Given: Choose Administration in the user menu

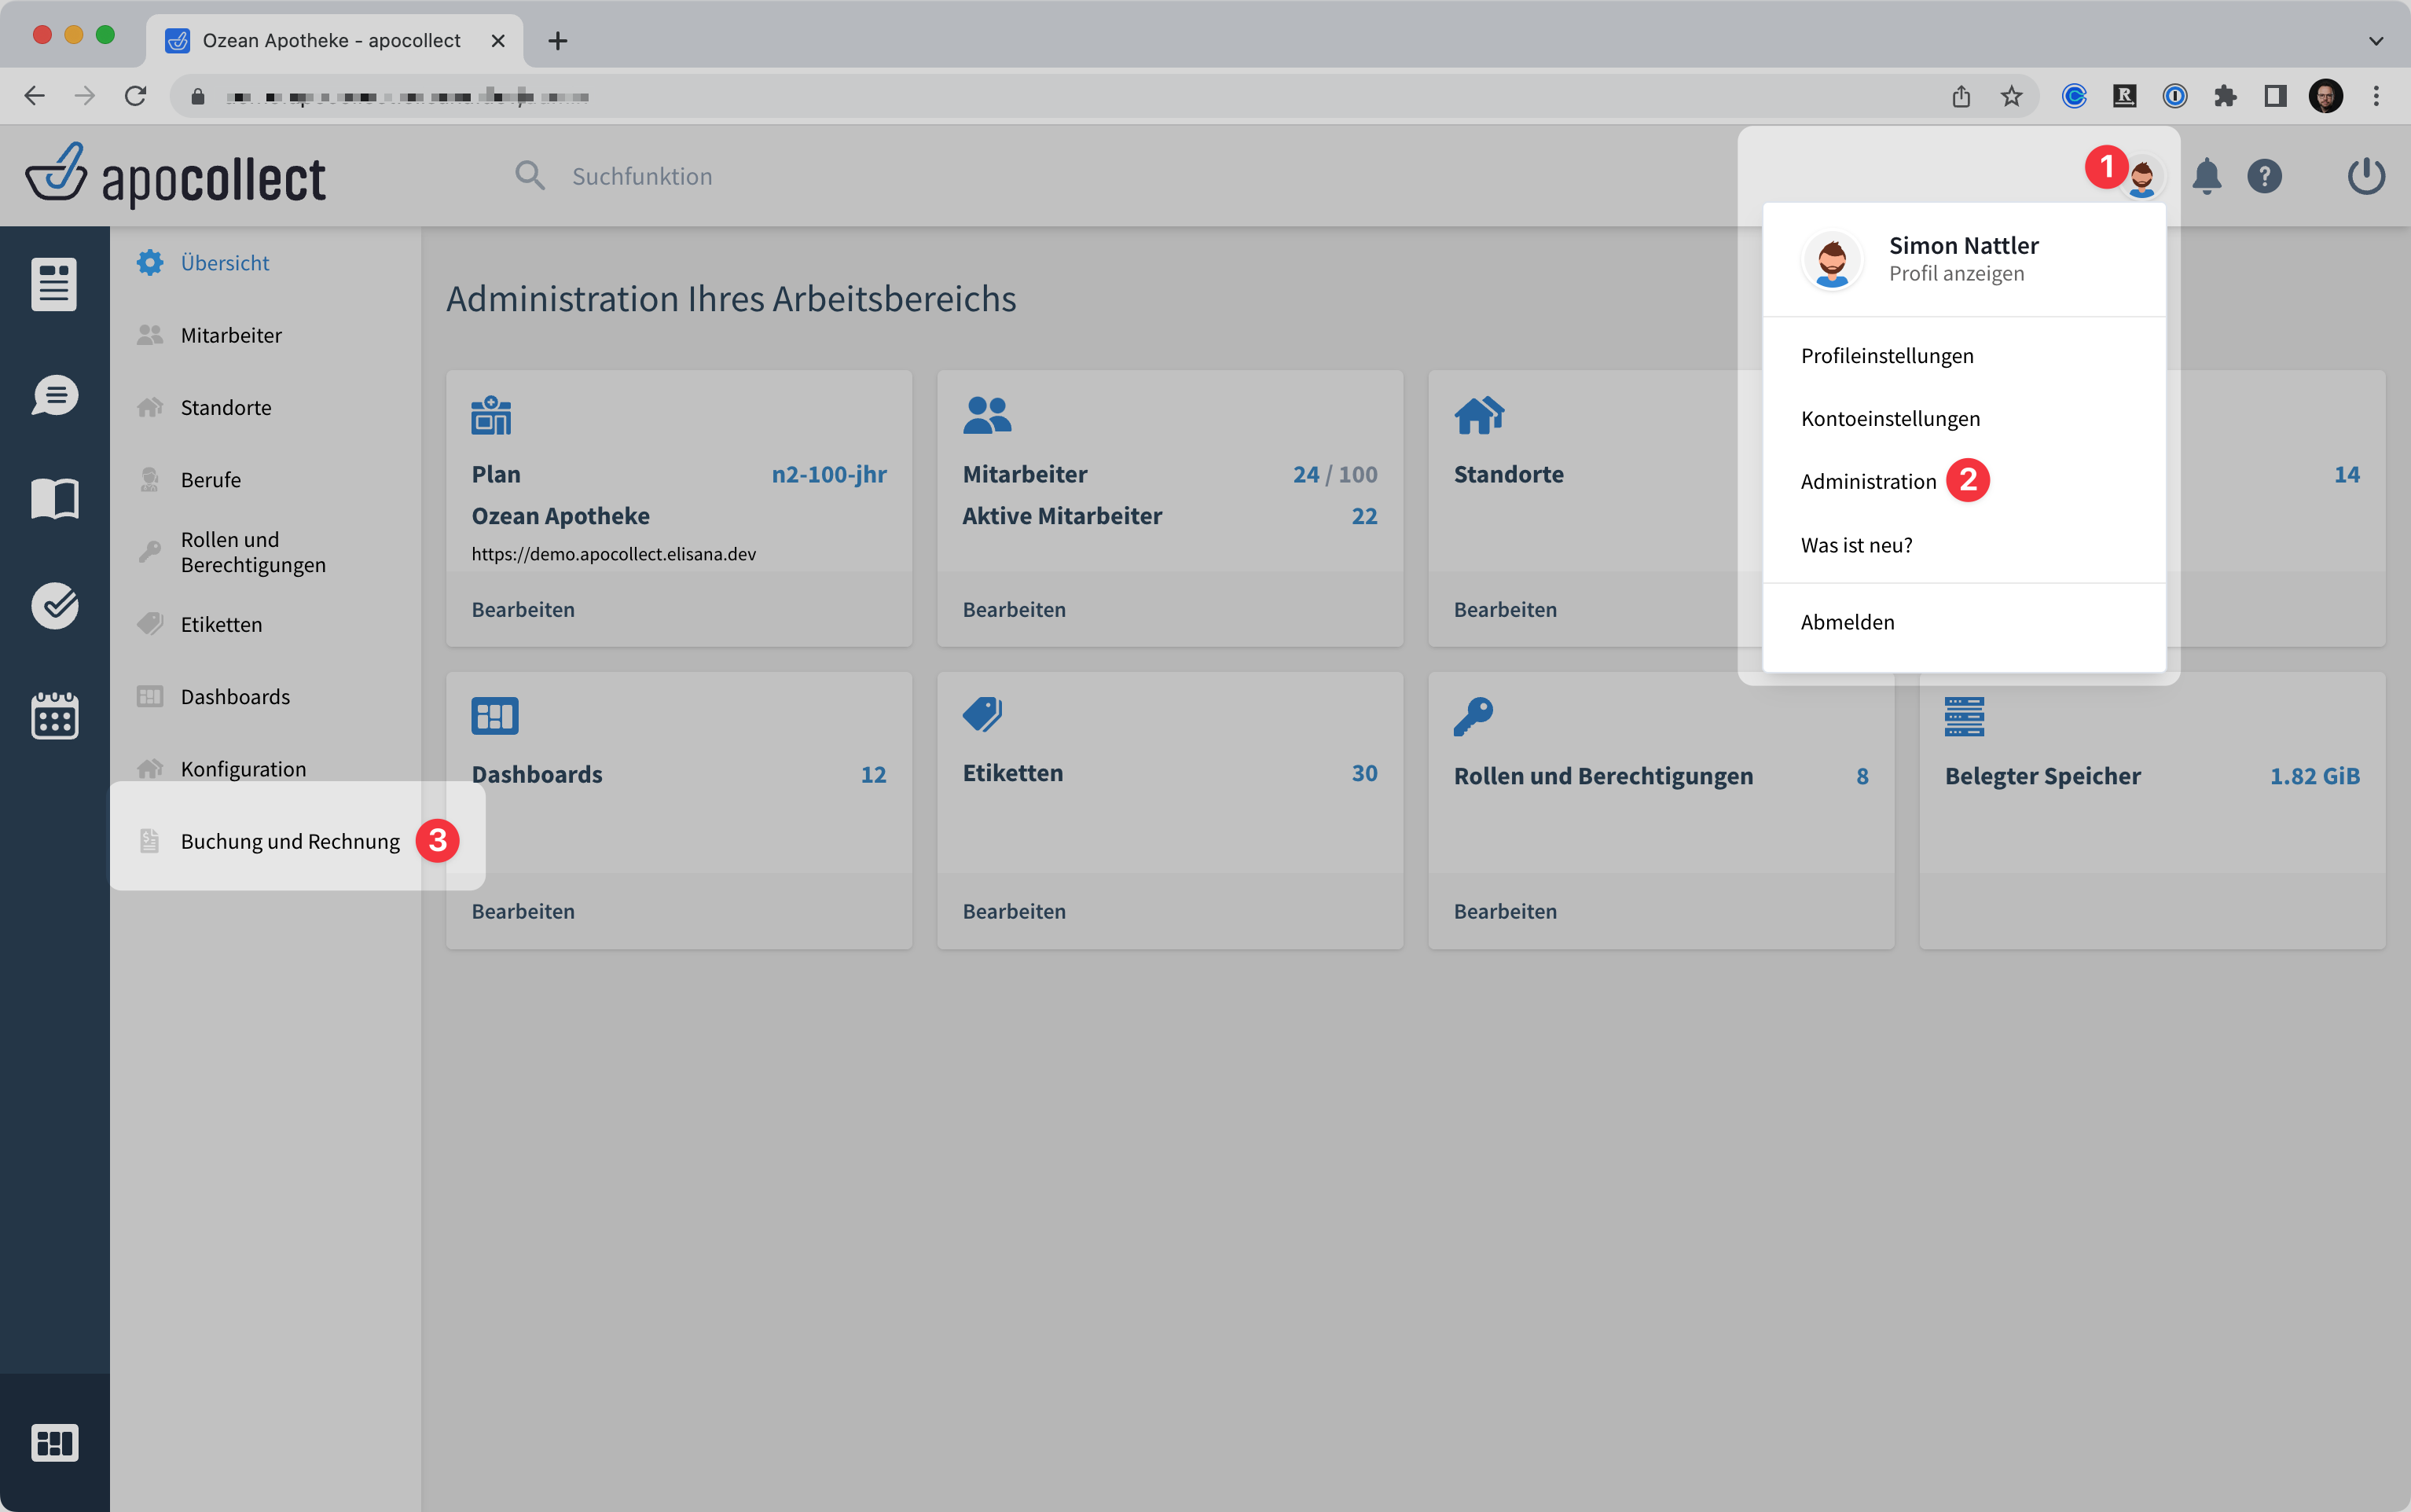Looking at the screenshot, I should coord(1868,482).
